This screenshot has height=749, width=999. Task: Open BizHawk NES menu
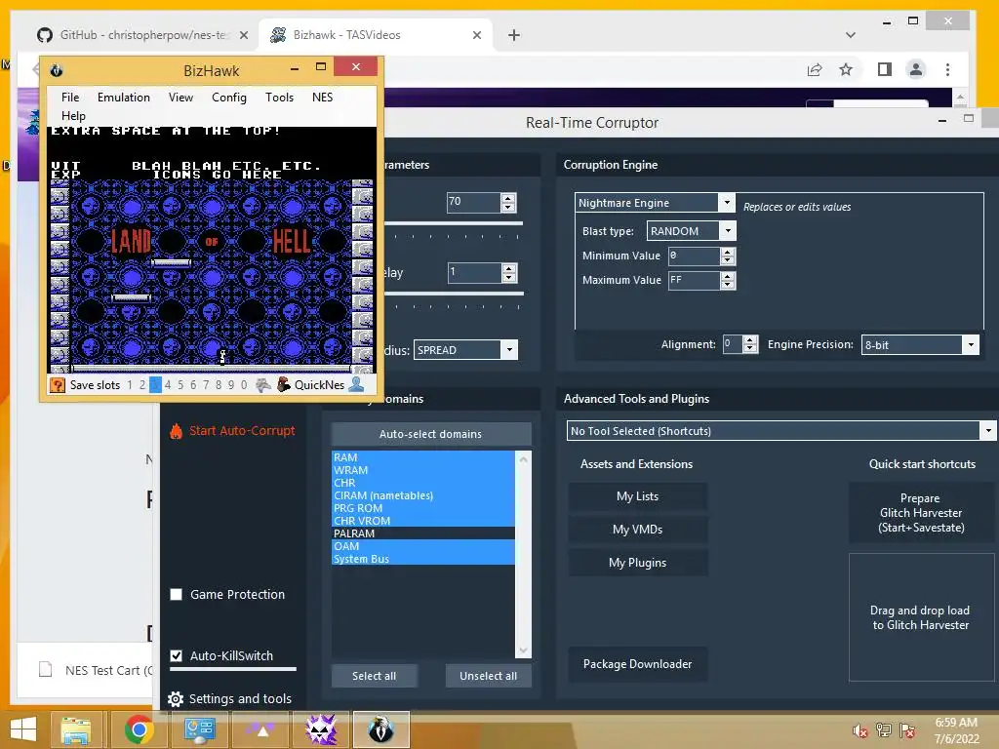(322, 98)
